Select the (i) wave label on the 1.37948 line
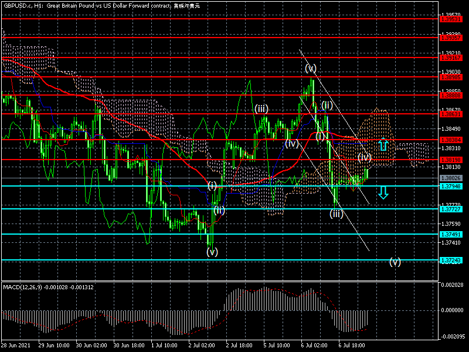 coord(212,185)
